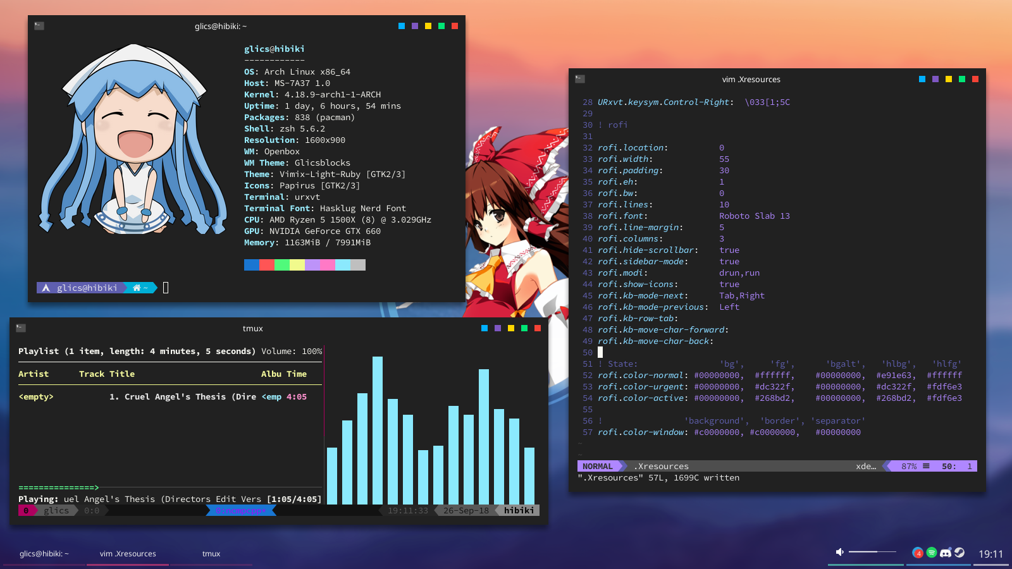Viewport: 1012px width, 569px height.
Task: Click the Time column header in ncmpcpp
Action: tap(297, 374)
